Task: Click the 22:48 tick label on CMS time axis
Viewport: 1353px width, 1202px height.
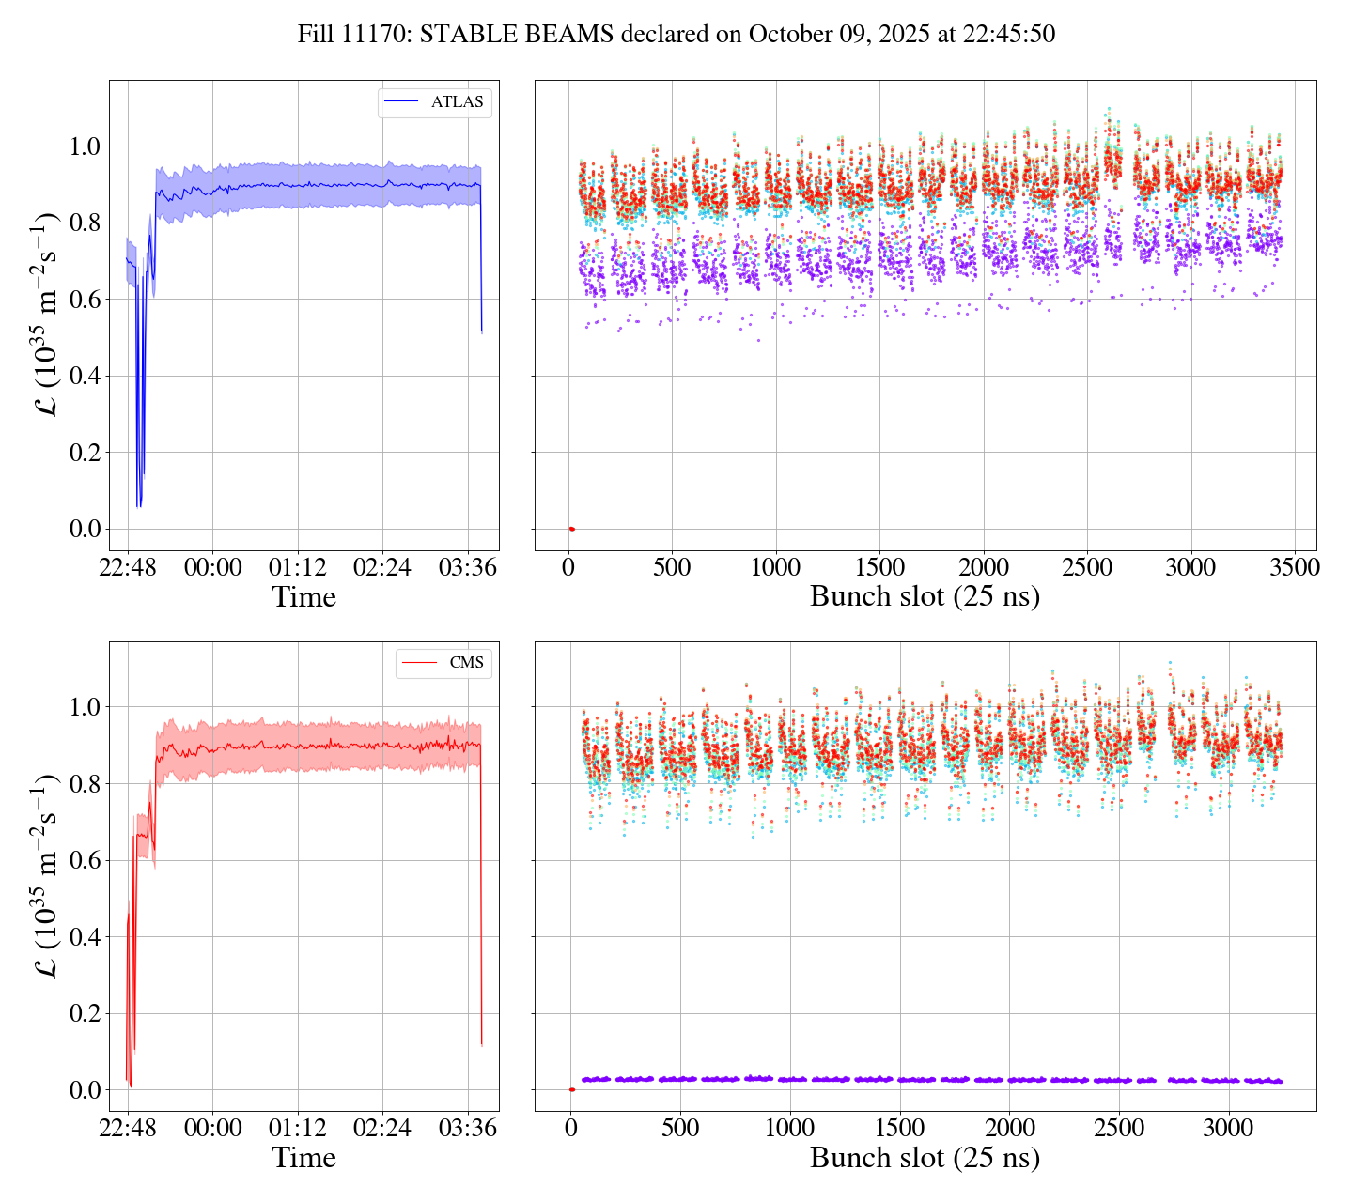Action: [x=128, y=1128]
